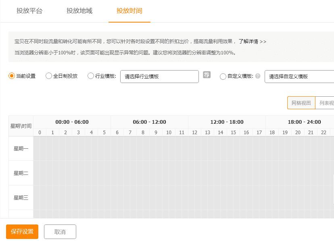This screenshot has width=334, height=241.
Task: Open the 请选择行业模板 dropdown
Action: pos(159,77)
